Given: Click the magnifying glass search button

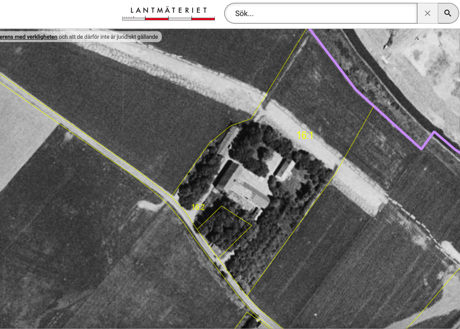Looking at the screenshot, I should [x=448, y=13].
